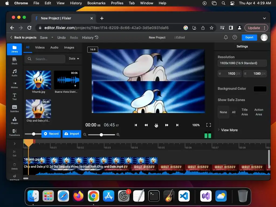Click the Record button
276x207 pixels.
coord(51,134)
